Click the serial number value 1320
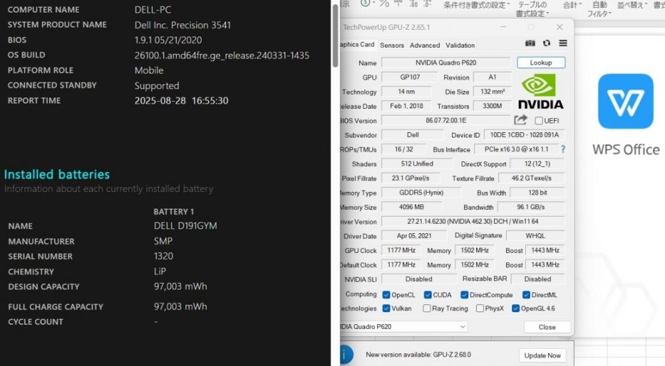Viewport: 665px width, 366px height. tap(164, 256)
